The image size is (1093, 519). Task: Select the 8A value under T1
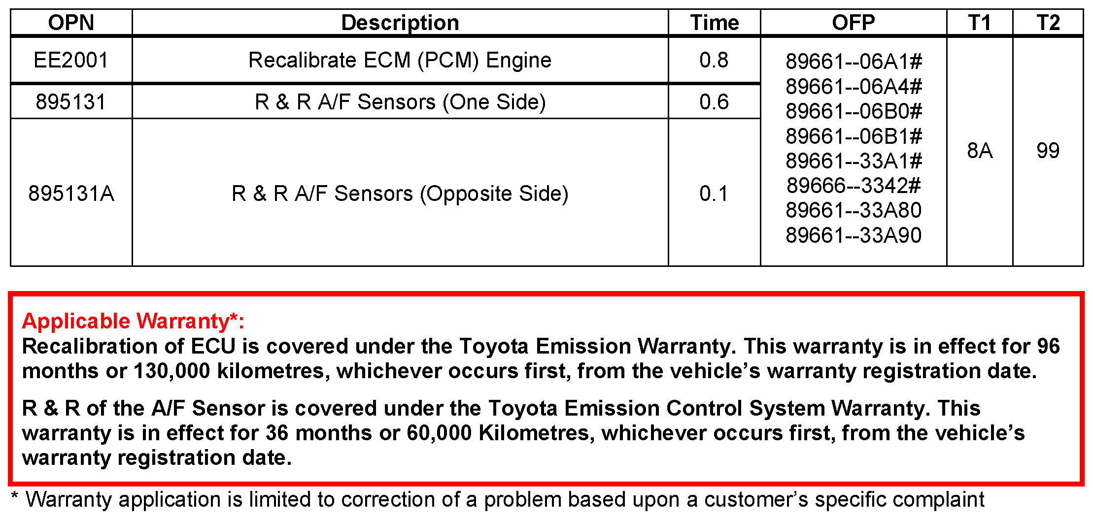pos(979,151)
